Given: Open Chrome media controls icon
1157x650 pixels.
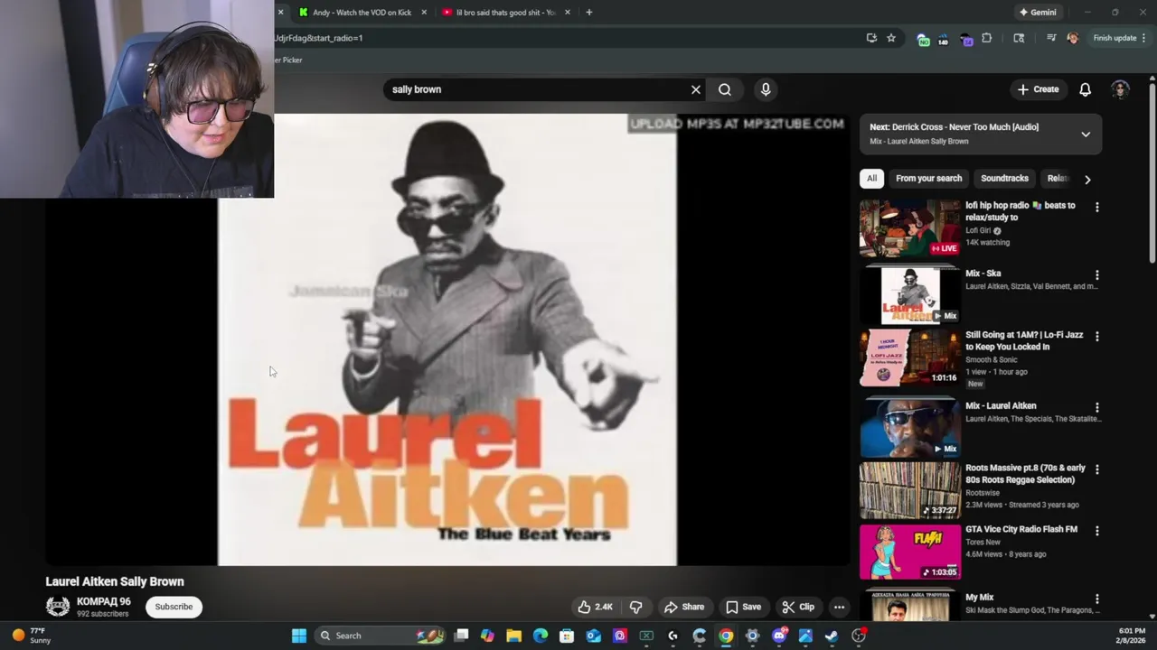Looking at the screenshot, I should click(1051, 38).
